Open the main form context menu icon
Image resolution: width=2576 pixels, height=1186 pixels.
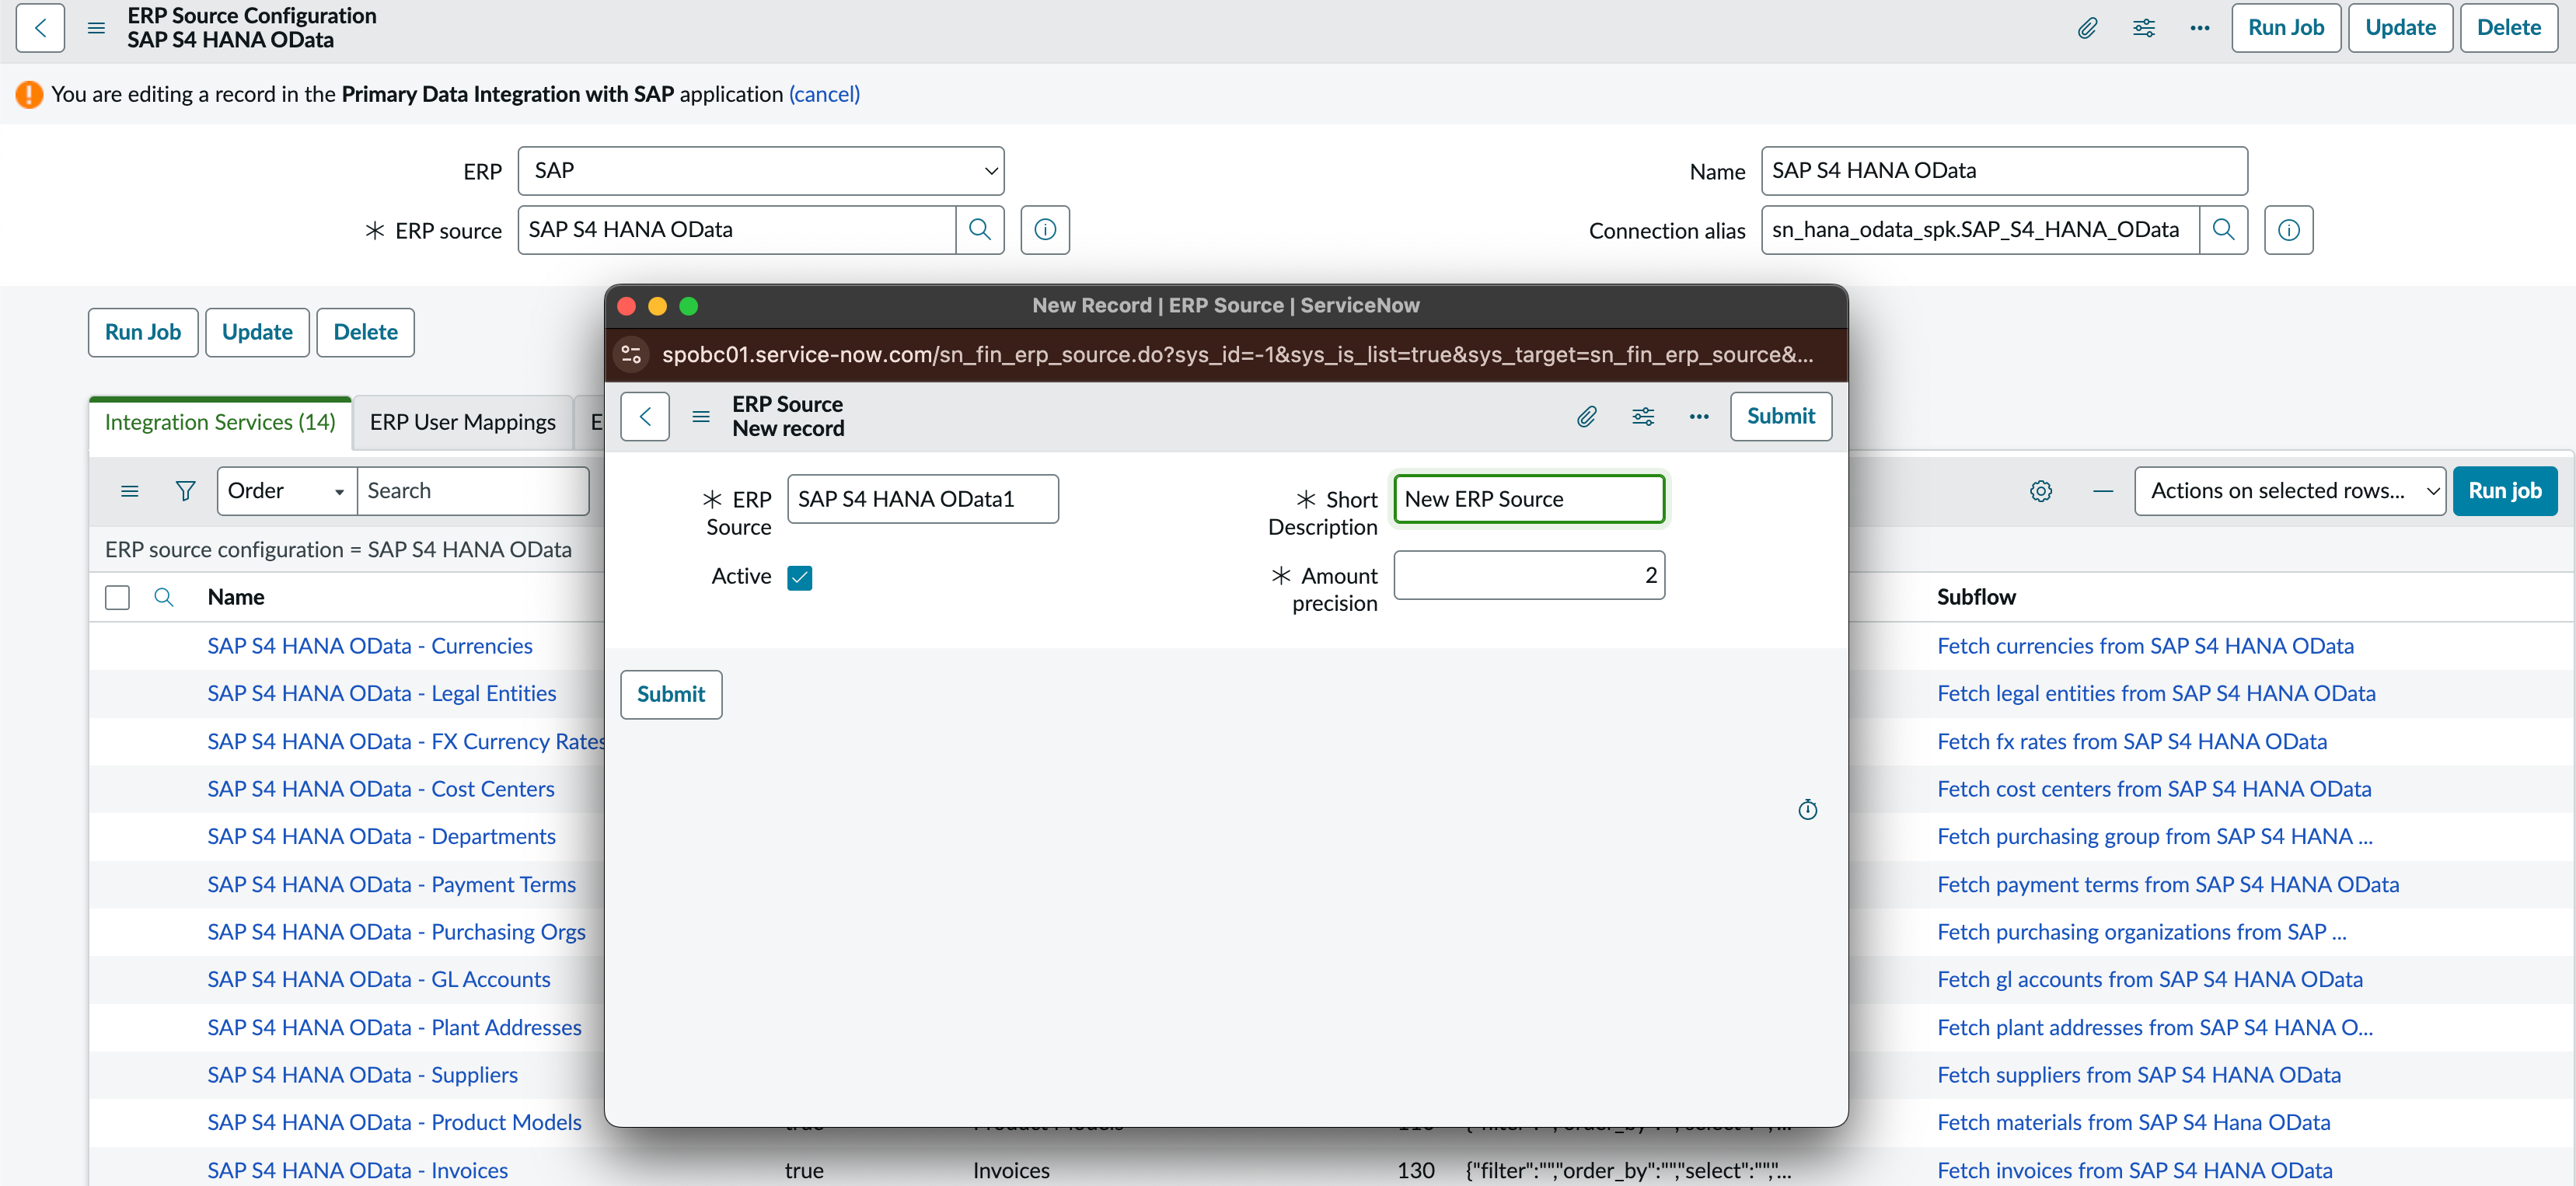(96, 28)
